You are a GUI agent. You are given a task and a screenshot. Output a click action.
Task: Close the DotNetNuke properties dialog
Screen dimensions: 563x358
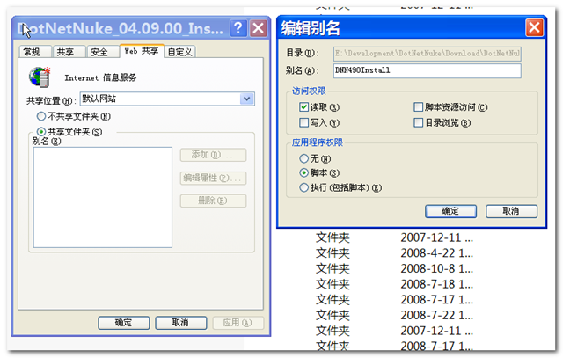point(258,28)
